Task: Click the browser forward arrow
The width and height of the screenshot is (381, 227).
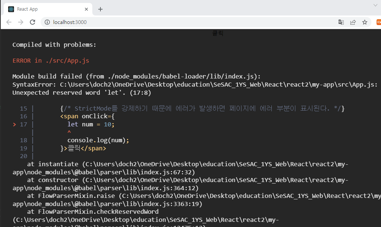Action: tap(21, 22)
